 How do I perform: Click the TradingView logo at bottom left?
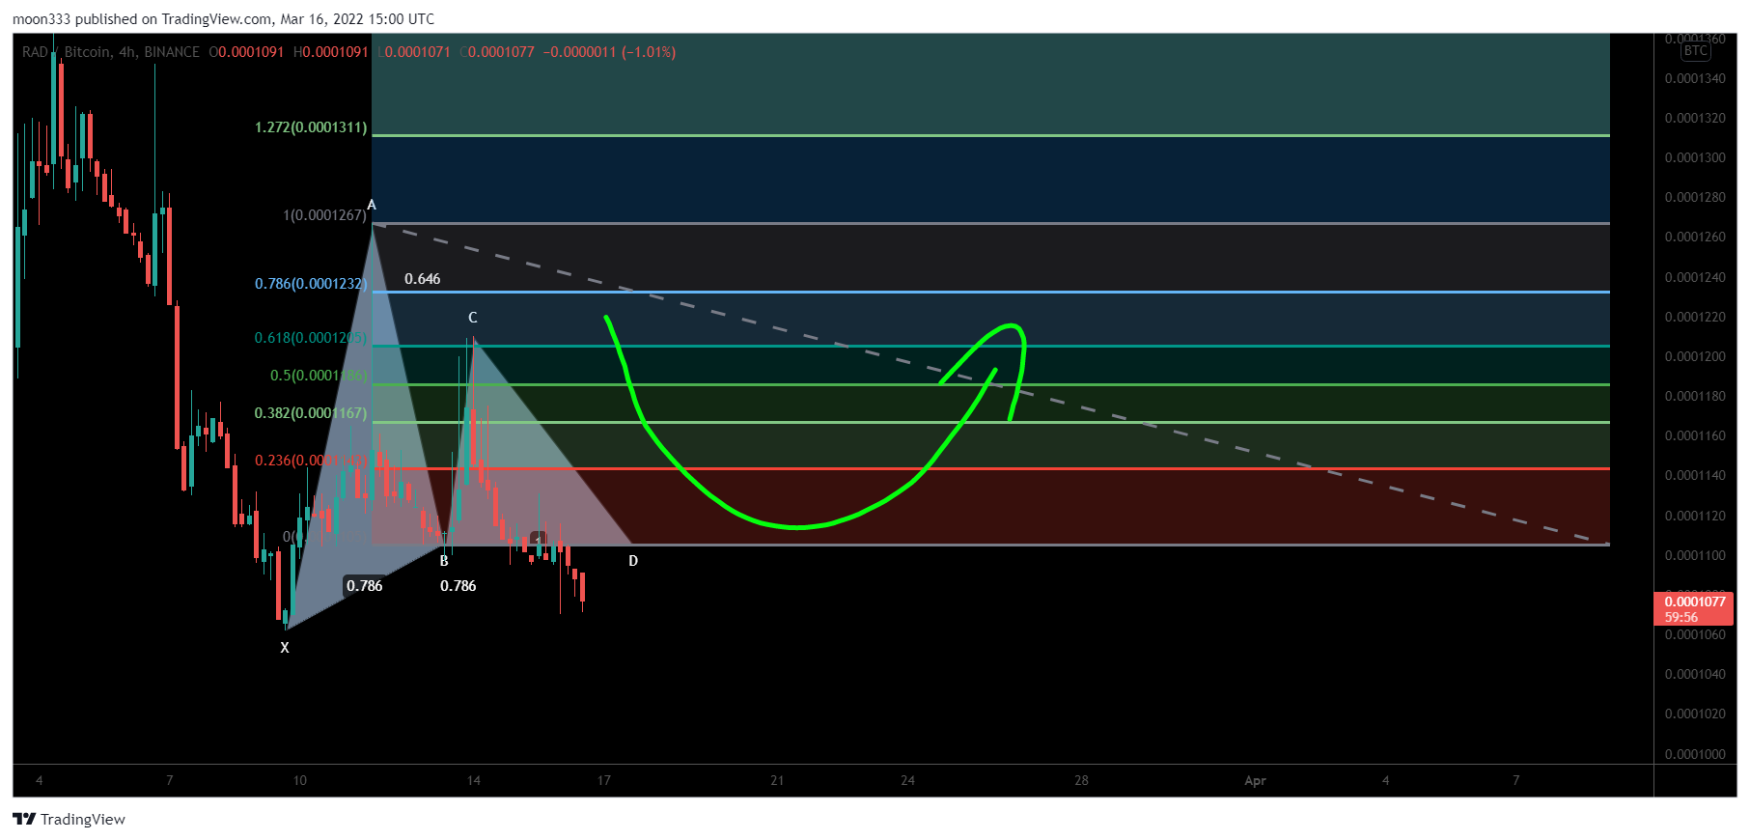pos(69,819)
